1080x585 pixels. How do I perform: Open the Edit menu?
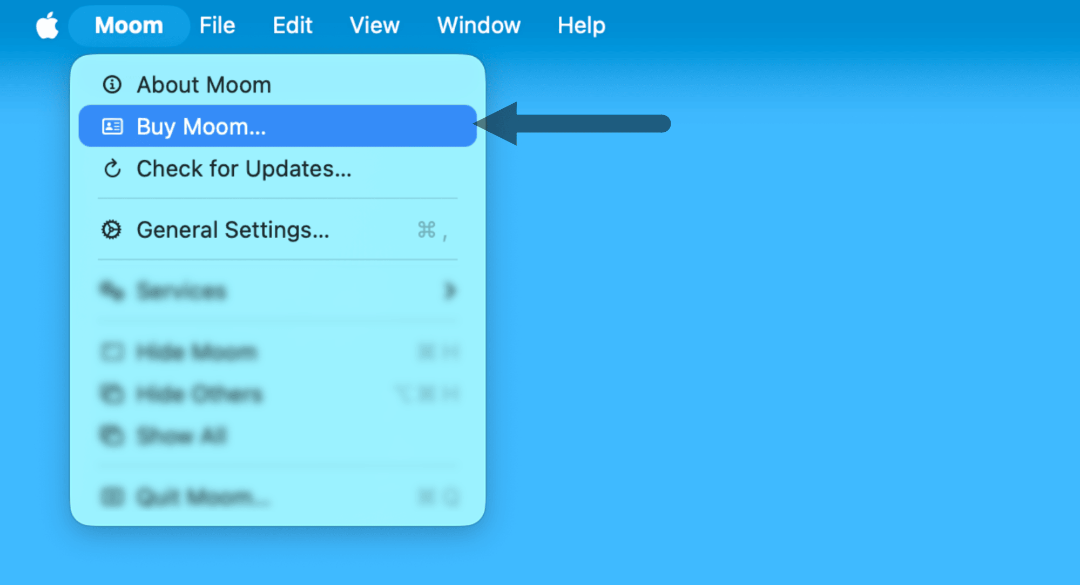coord(292,25)
